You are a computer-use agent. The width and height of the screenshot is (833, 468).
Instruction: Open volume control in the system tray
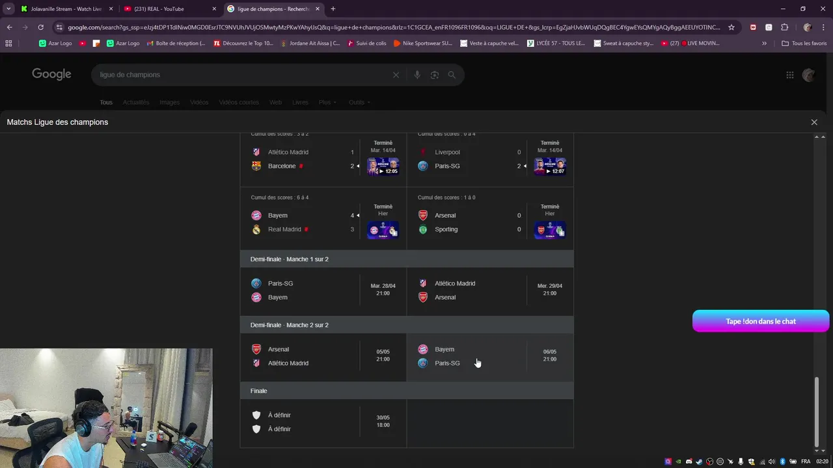pyautogui.click(x=772, y=461)
